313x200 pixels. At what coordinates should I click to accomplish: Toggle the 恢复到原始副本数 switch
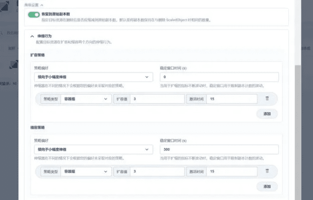click(x=34, y=14)
